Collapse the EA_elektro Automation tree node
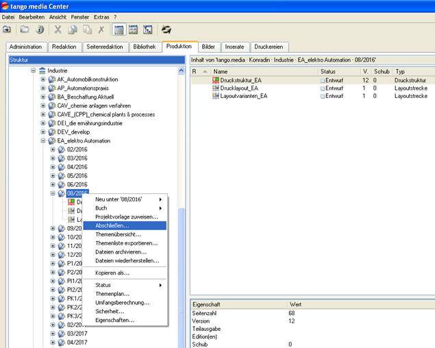This screenshot has height=348, width=435. tap(42, 141)
